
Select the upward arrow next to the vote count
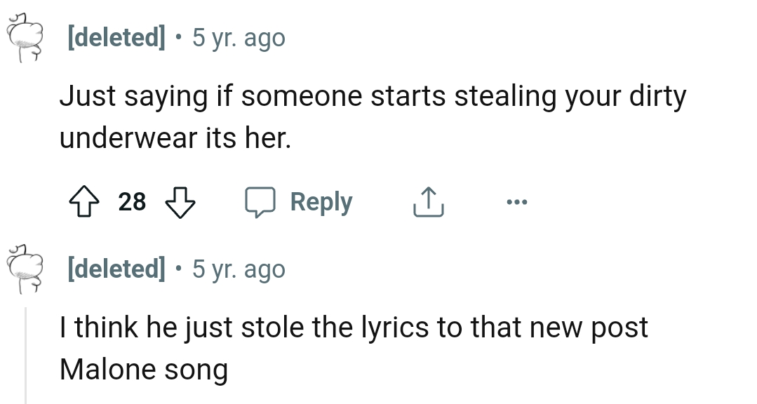pos(84,201)
